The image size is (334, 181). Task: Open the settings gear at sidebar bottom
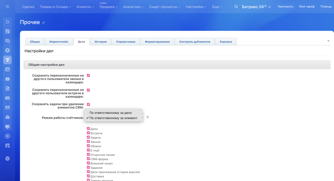8,158
